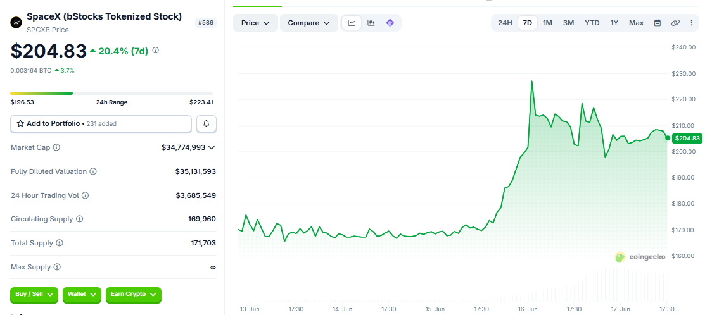Open the three-dot chart options menu
Image resolution: width=712 pixels, height=315 pixels.
[x=691, y=23]
